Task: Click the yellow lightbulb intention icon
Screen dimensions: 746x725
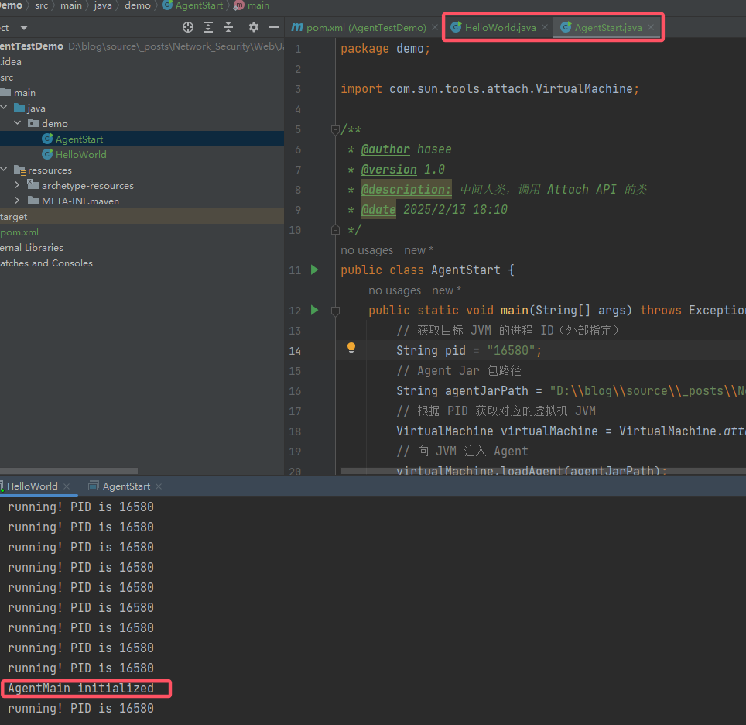Action: click(x=351, y=348)
